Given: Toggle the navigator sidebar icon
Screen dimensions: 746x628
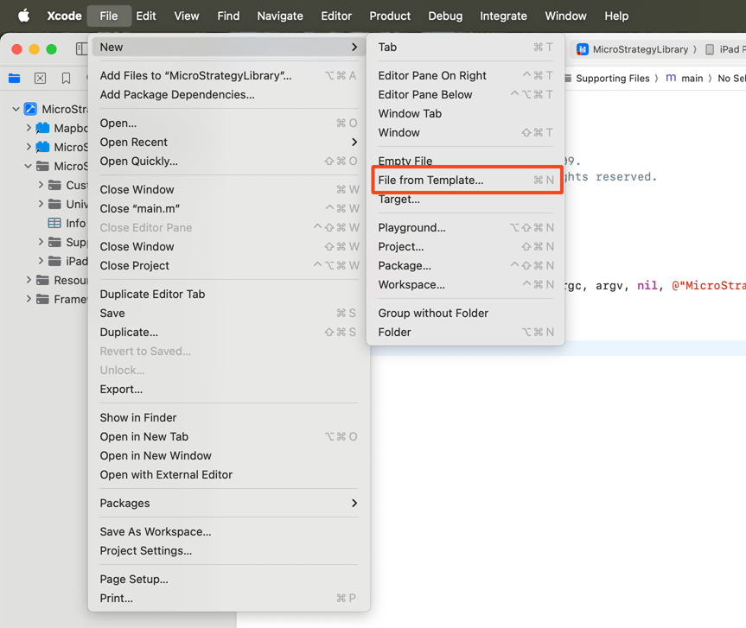Looking at the screenshot, I should (81, 48).
